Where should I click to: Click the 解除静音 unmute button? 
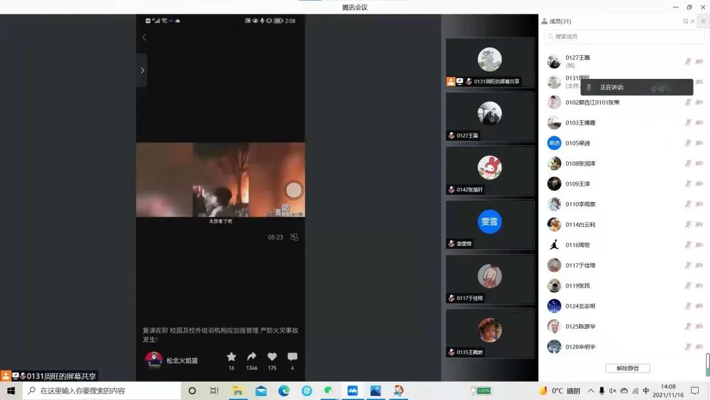(x=627, y=368)
